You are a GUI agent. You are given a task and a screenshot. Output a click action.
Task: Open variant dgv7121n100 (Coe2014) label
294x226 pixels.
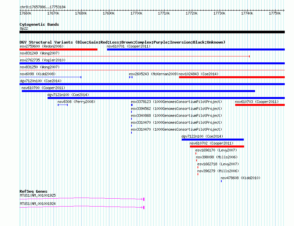point(68,95)
